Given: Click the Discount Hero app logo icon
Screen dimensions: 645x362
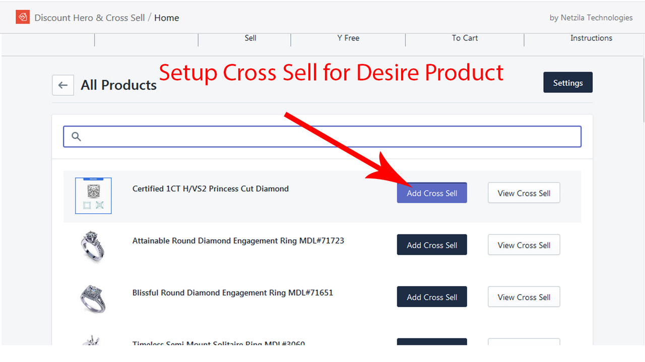Looking at the screenshot, I should point(23,17).
